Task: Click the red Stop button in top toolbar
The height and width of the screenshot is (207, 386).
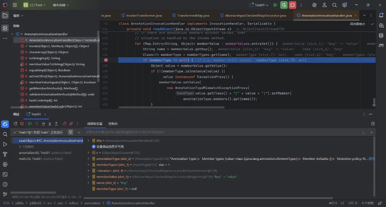Action: 293,5
